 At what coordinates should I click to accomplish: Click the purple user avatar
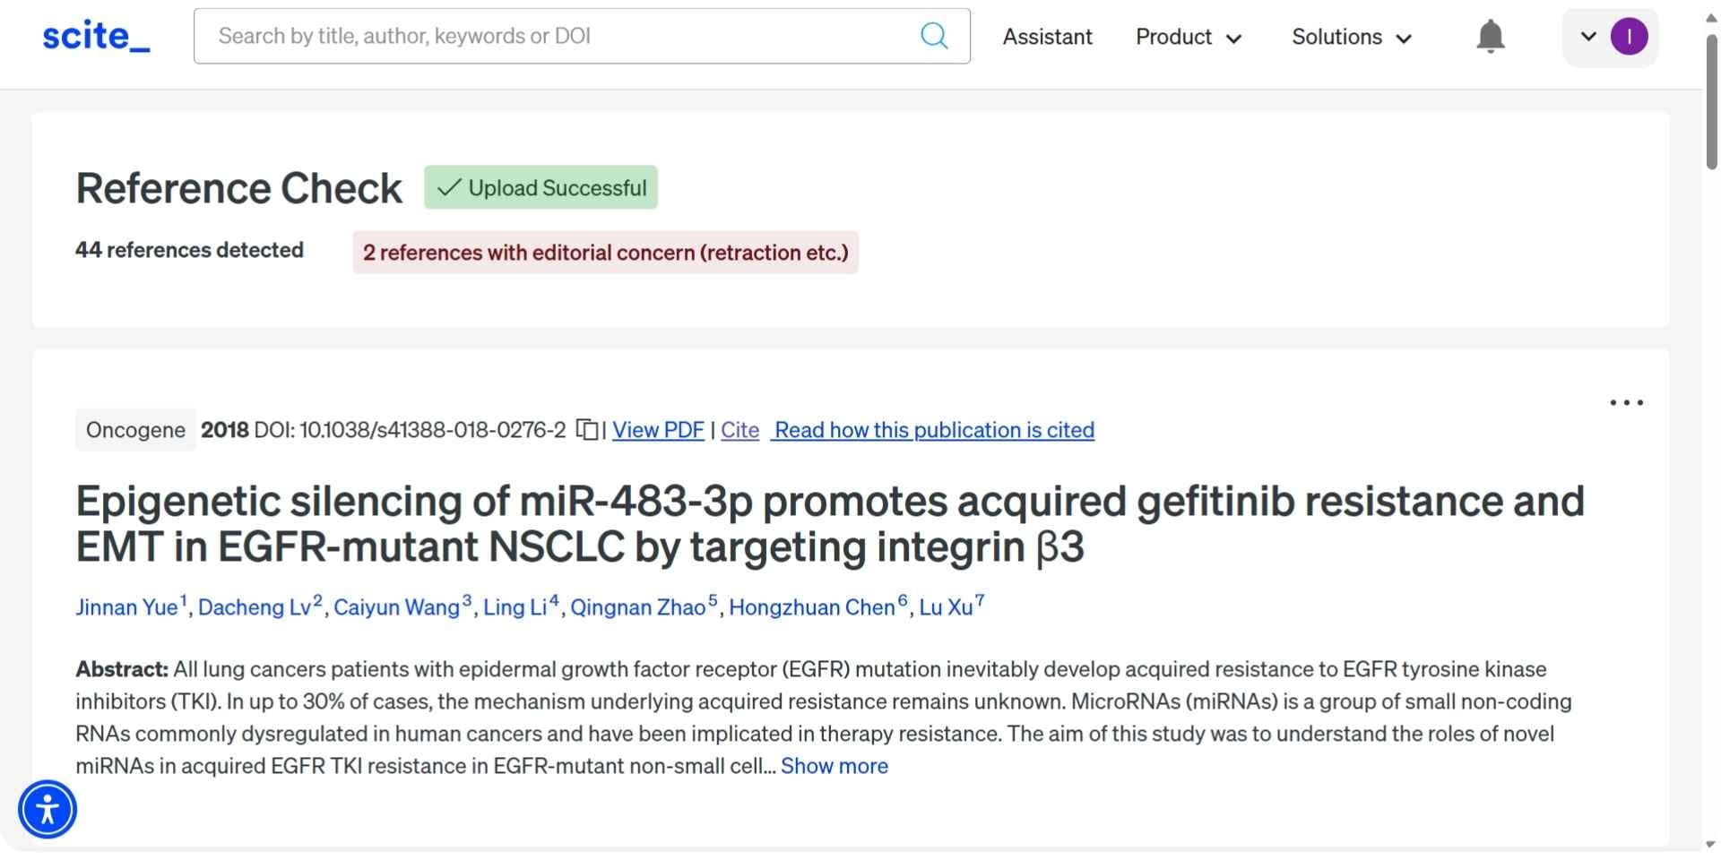1629,37
